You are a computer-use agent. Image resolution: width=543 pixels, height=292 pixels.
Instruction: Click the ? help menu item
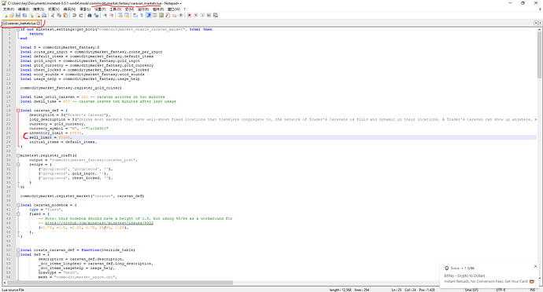point(185,9)
